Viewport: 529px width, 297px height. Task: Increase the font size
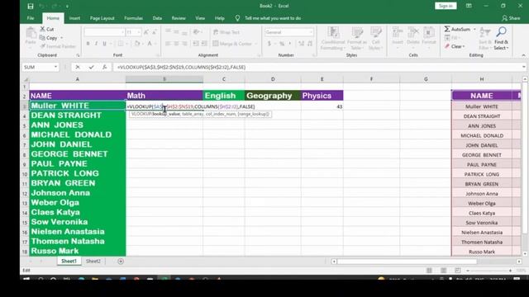click(146, 32)
